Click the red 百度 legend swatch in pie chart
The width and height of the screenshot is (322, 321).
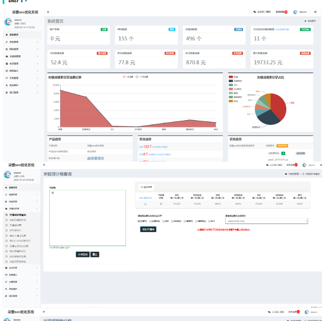point(230,77)
